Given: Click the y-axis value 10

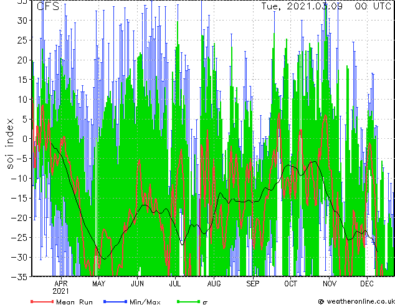Looking at the screenshot, I should click(23, 100).
